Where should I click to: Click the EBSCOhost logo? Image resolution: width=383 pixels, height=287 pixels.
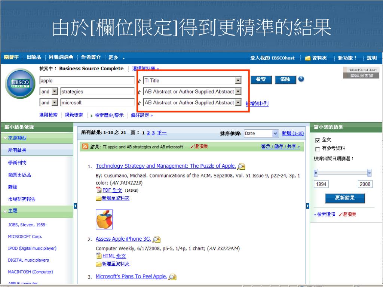[x=20, y=84]
